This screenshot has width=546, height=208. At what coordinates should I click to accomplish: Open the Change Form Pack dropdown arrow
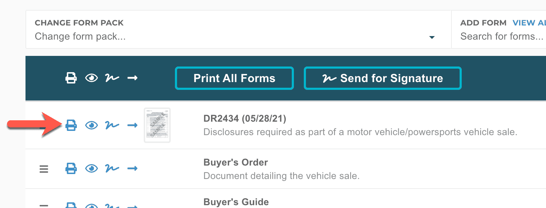coord(432,37)
